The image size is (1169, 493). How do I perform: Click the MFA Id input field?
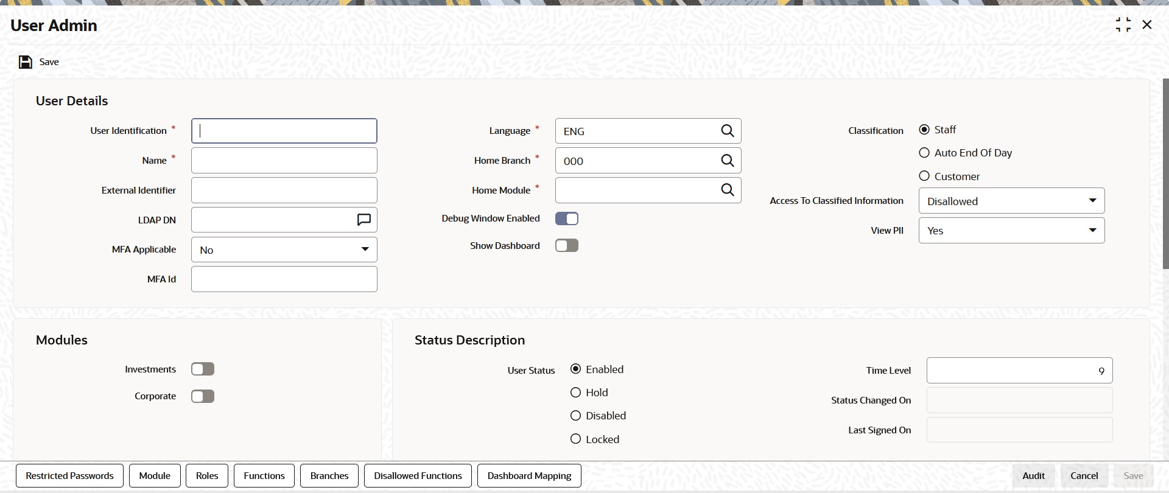click(x=284, y=279)
